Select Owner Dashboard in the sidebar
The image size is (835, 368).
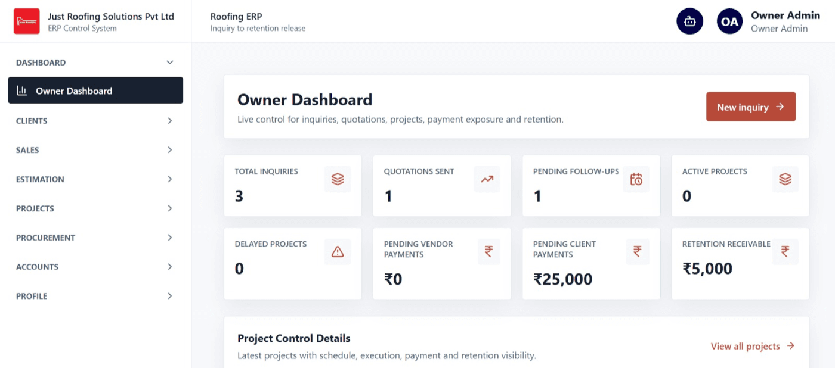pos(95,91)
